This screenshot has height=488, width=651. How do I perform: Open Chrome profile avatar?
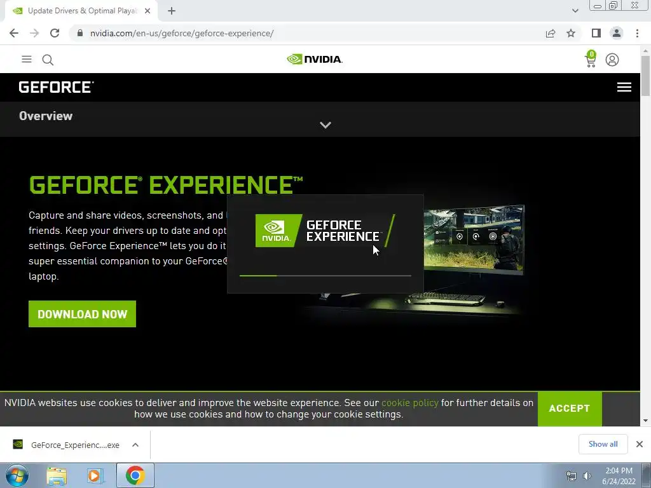(x=617, y=33)
